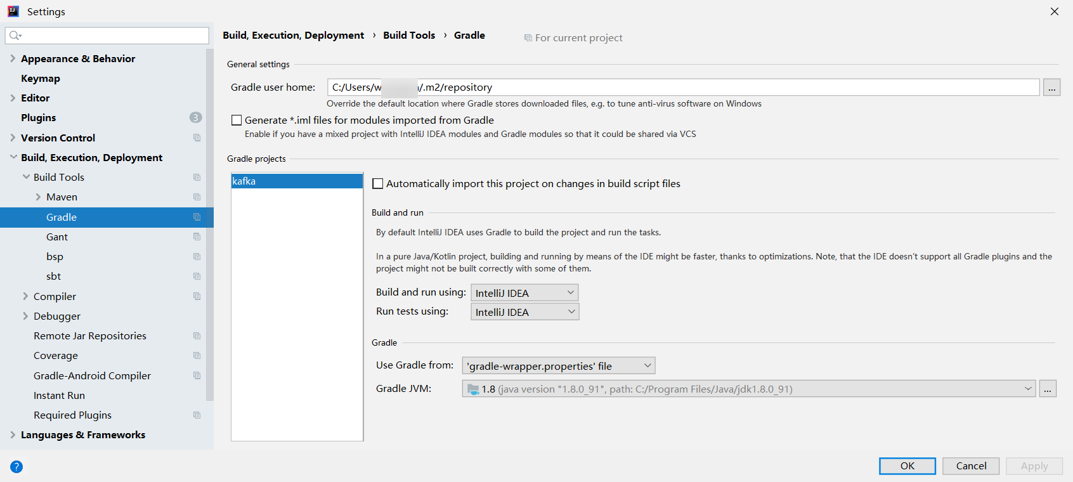The image size is (1073, 482).
Task: Open Keymap settings page
Action: [x=41, y=78]
